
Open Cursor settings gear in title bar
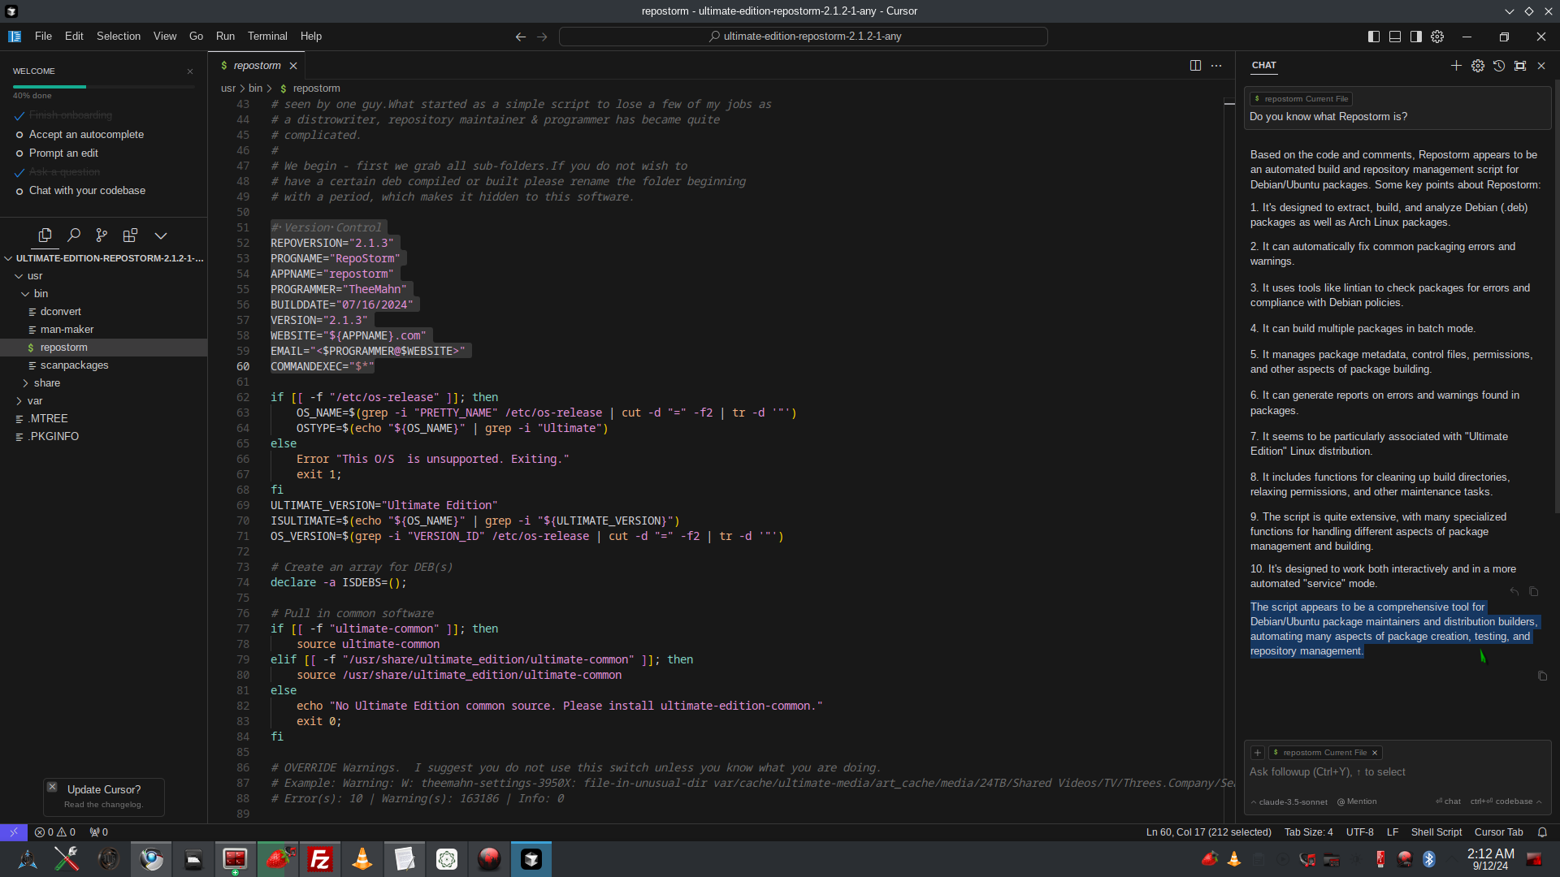[1437, 37]
